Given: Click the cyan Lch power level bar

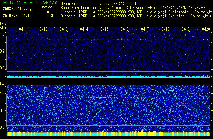Looking at the screenshot, I should [108, 77].
